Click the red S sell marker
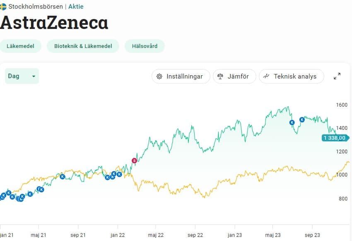 [134, 160]
